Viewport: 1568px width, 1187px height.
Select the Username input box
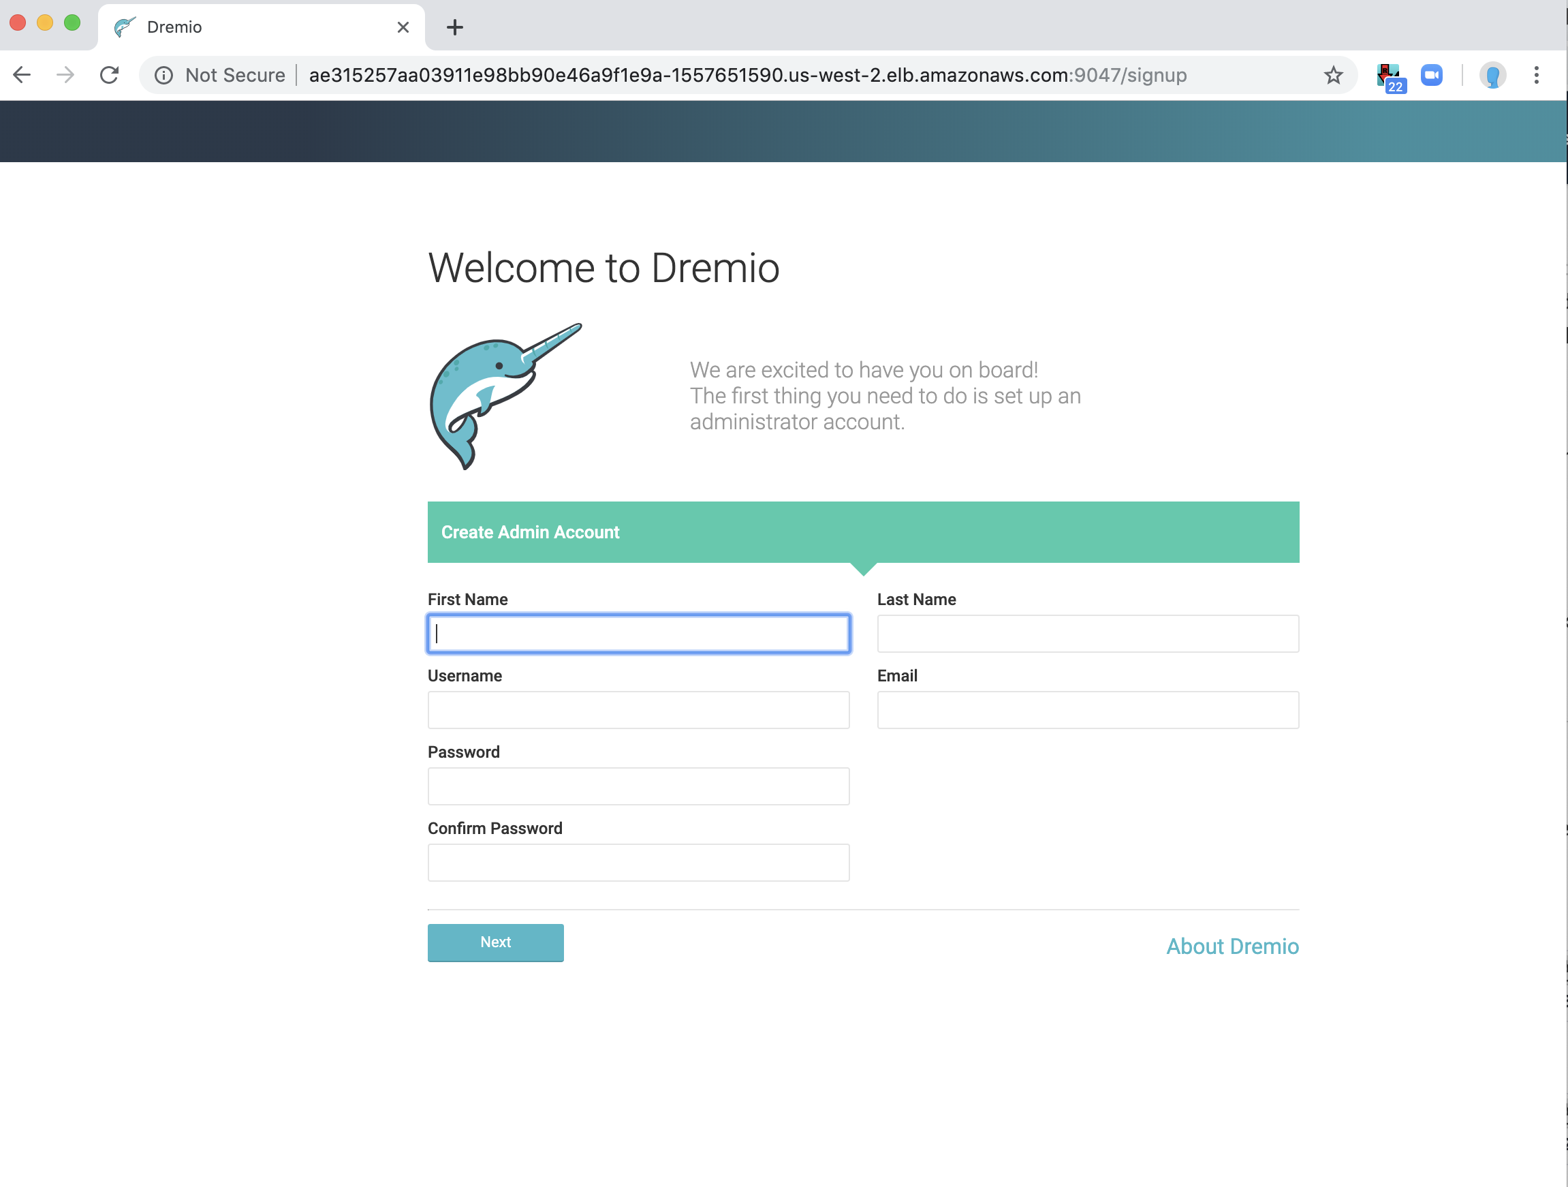(x=639, y=710)
